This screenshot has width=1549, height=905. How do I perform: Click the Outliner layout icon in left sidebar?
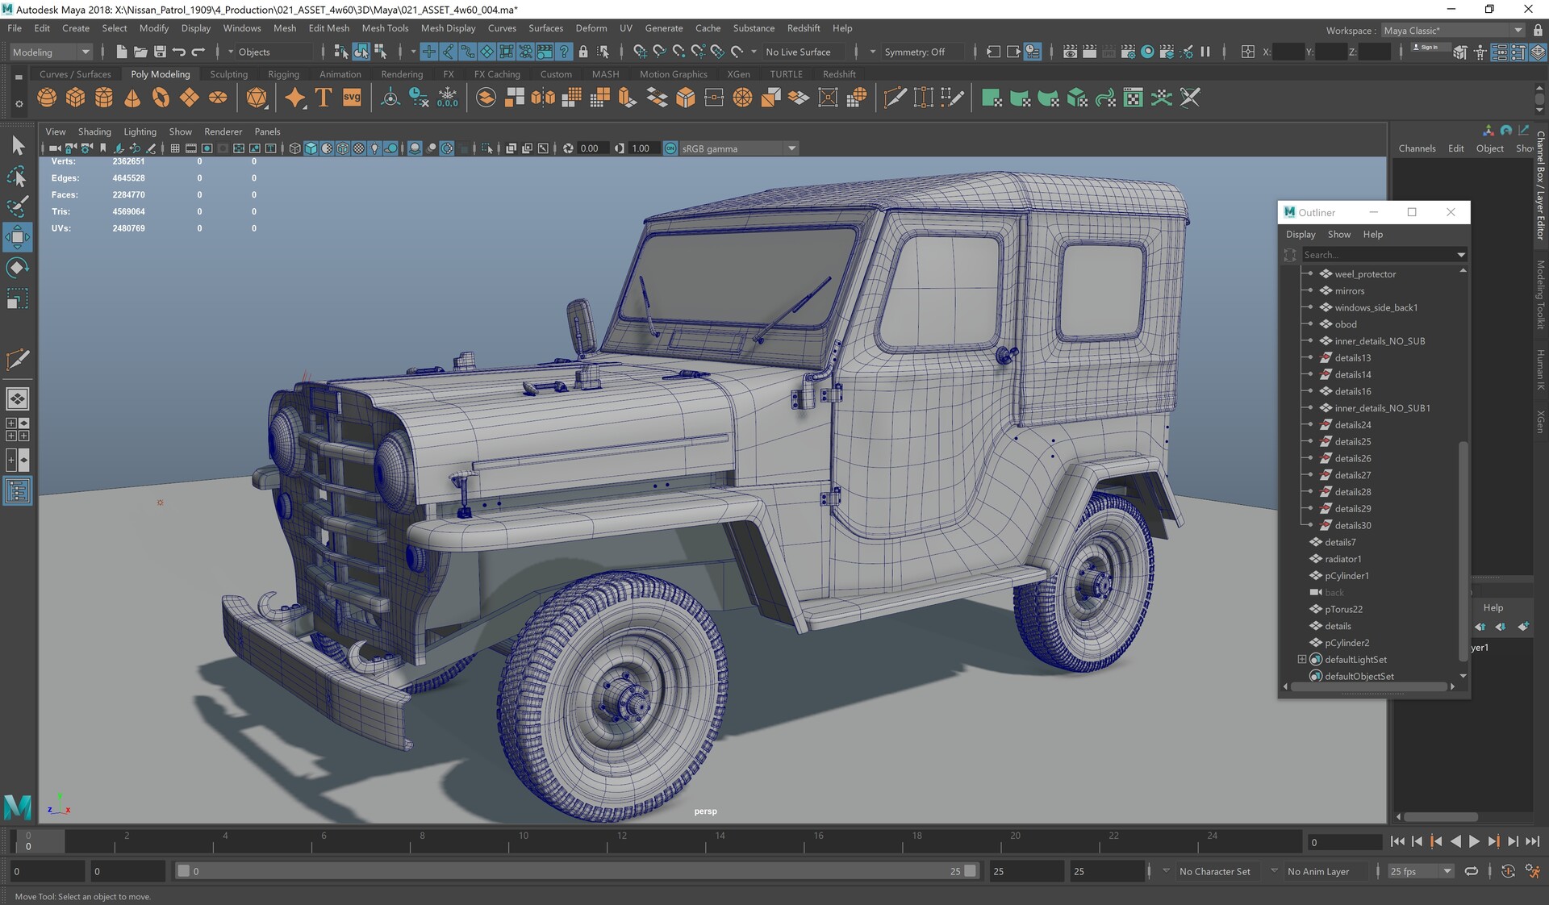click(17, 490)
